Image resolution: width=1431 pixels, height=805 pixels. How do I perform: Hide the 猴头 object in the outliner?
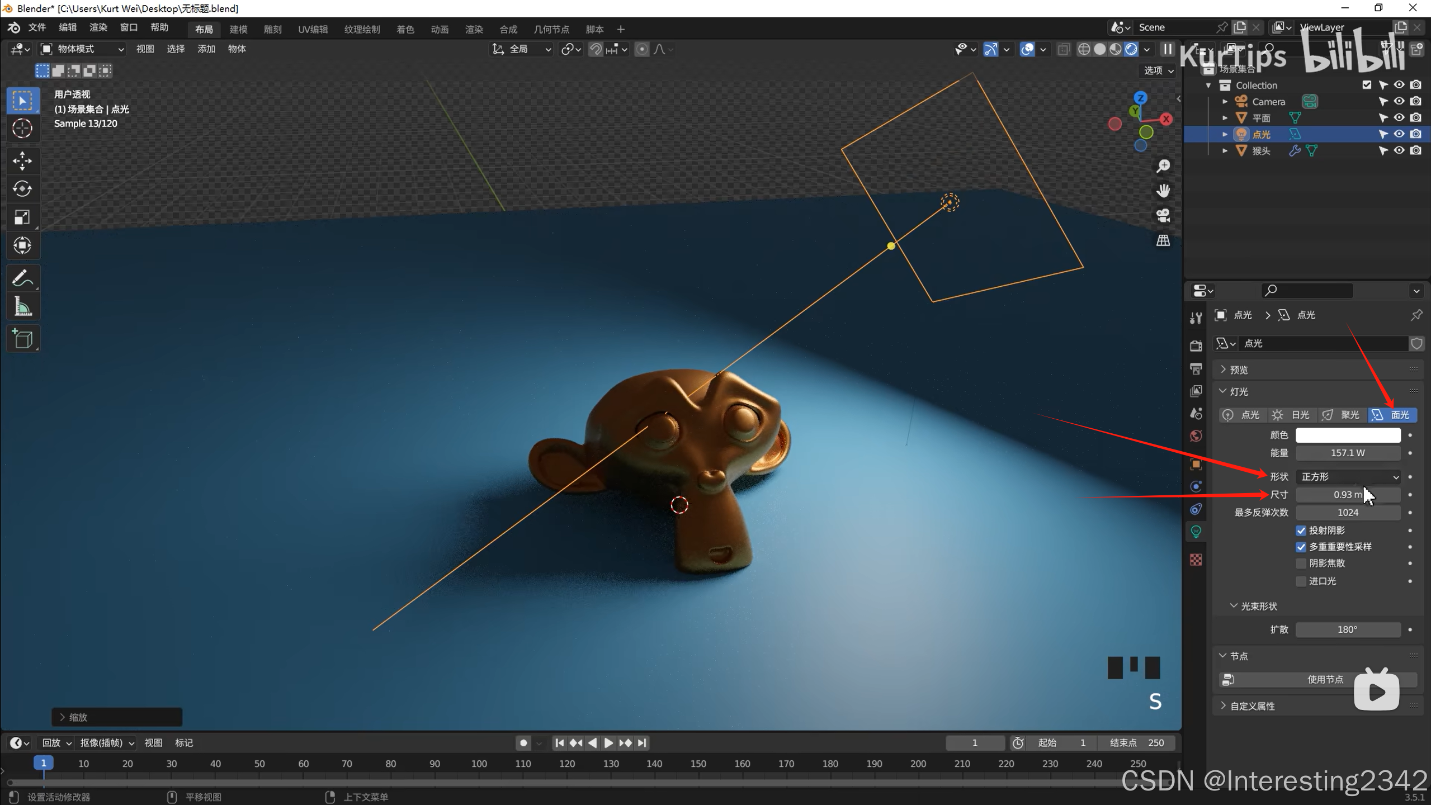1399,150
